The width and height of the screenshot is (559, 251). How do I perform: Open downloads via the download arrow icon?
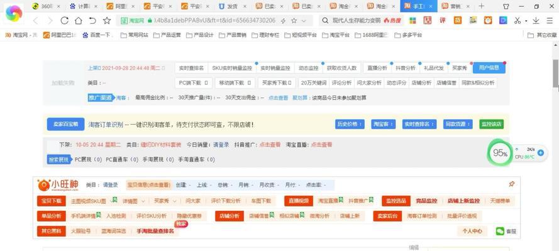(x=536, y=21)
